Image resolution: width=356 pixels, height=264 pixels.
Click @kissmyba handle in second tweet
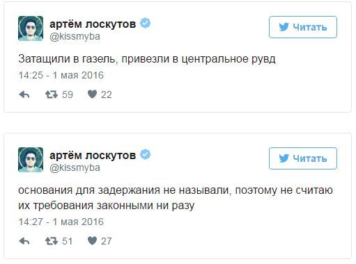[75, 168]
